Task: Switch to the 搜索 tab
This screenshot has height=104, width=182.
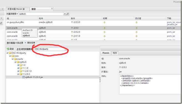Action: [x=42, y=9]
